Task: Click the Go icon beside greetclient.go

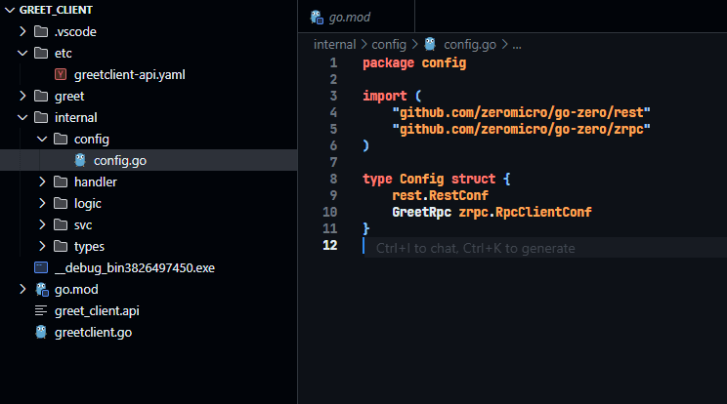Action: coord(41,332)
